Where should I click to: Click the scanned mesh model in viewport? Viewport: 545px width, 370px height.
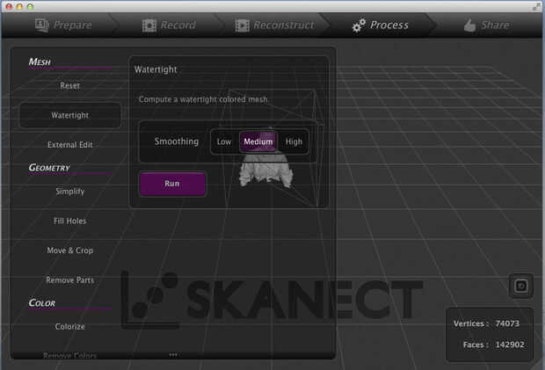pos(265,170)
